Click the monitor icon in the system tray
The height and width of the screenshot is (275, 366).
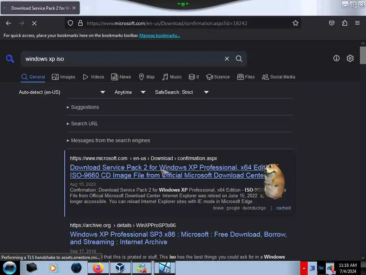321,269
